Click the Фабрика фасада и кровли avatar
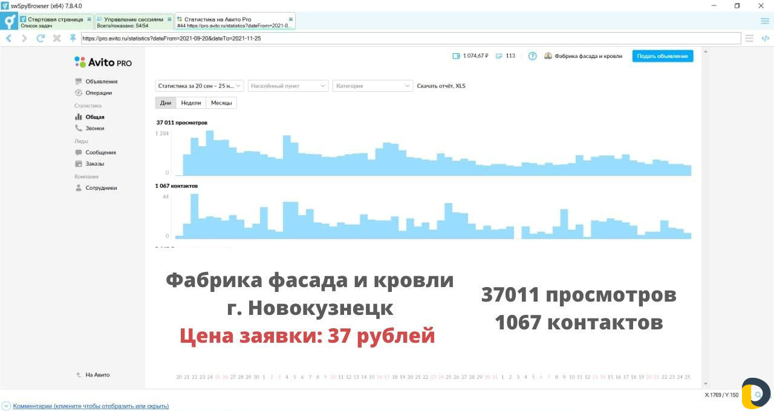Image resolution: width=774 pixels, height=411 pixels. 548,56
